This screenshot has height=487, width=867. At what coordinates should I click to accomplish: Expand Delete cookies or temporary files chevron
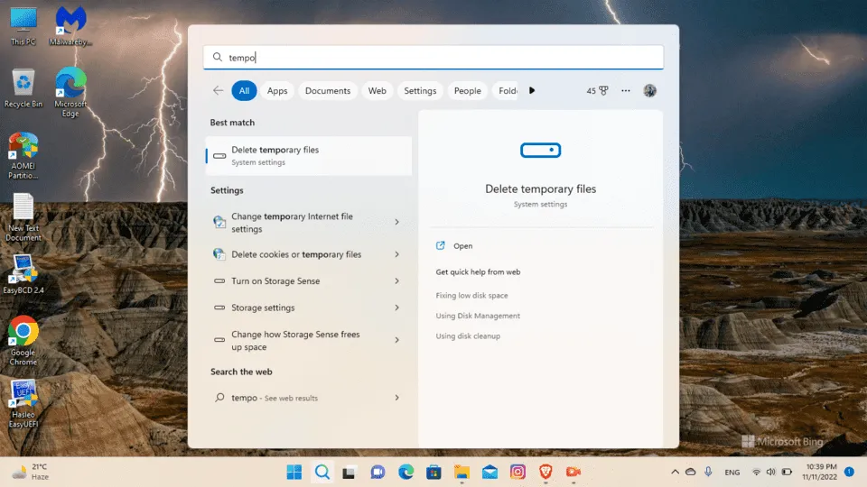coord(397,254)
